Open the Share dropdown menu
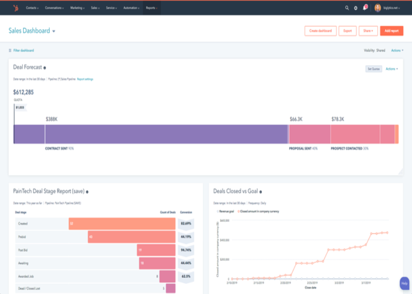 [x=368, y=31]
